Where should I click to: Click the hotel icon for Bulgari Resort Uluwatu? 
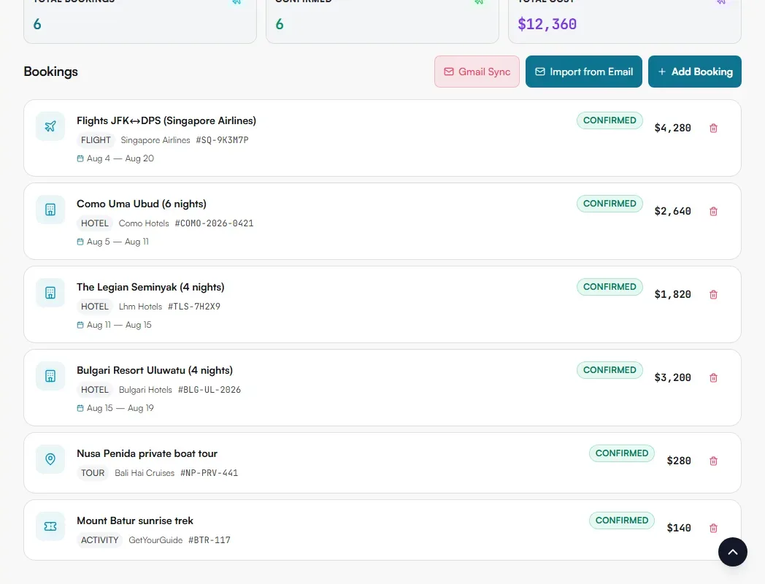point(50,376)
